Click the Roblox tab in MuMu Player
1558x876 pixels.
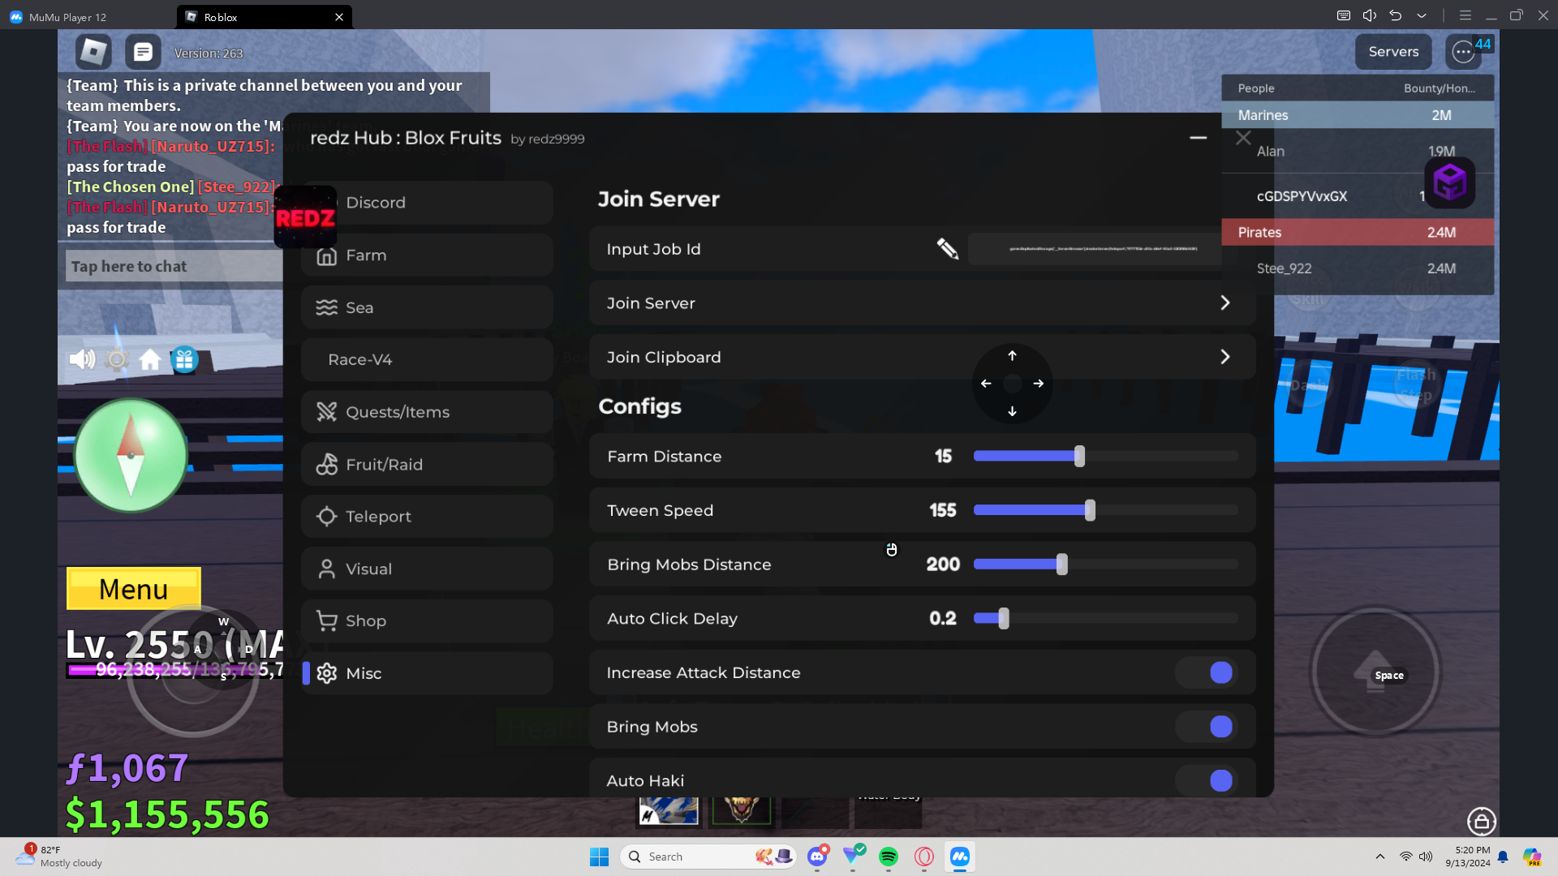[x=265, y=17]
